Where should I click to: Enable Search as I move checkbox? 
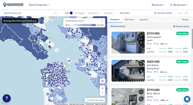click(x=87, y=100)
